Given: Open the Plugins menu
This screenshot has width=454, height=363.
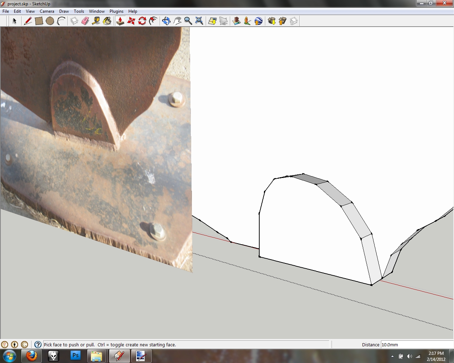Looking at the screenshot, I should click(x=116, y=11).
